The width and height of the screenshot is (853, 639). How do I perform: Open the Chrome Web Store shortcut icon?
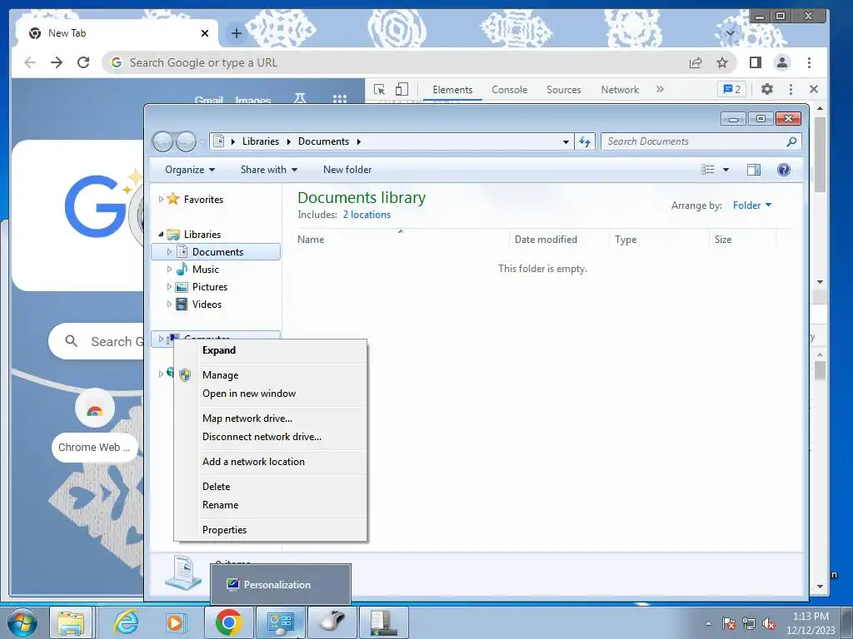pyautogui.click(x=95, y=409)
